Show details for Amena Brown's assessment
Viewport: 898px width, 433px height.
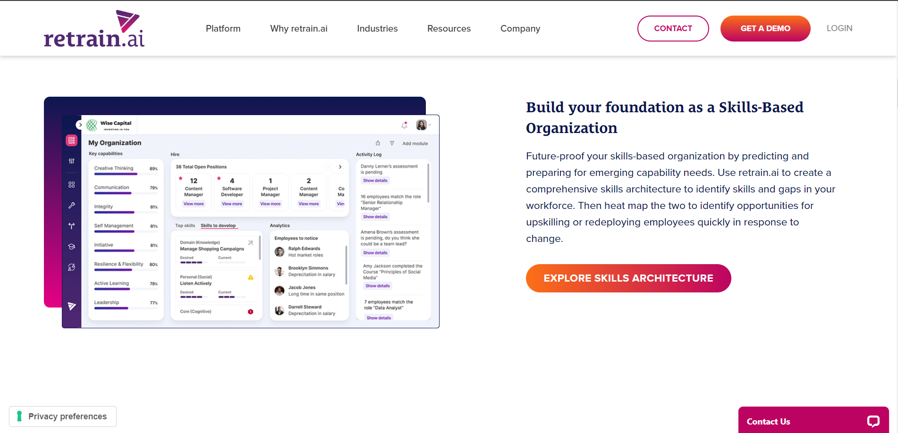pyautogui.click(x=375, y=253)
